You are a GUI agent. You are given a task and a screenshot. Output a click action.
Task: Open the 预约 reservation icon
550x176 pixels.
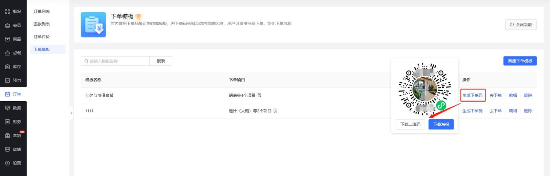(x=7, y=80)
